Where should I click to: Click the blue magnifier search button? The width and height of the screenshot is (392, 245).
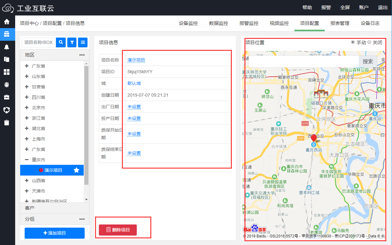pos(61,42)
